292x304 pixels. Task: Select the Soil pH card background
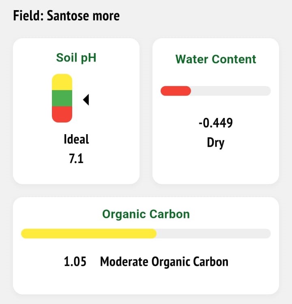(76, 111)
